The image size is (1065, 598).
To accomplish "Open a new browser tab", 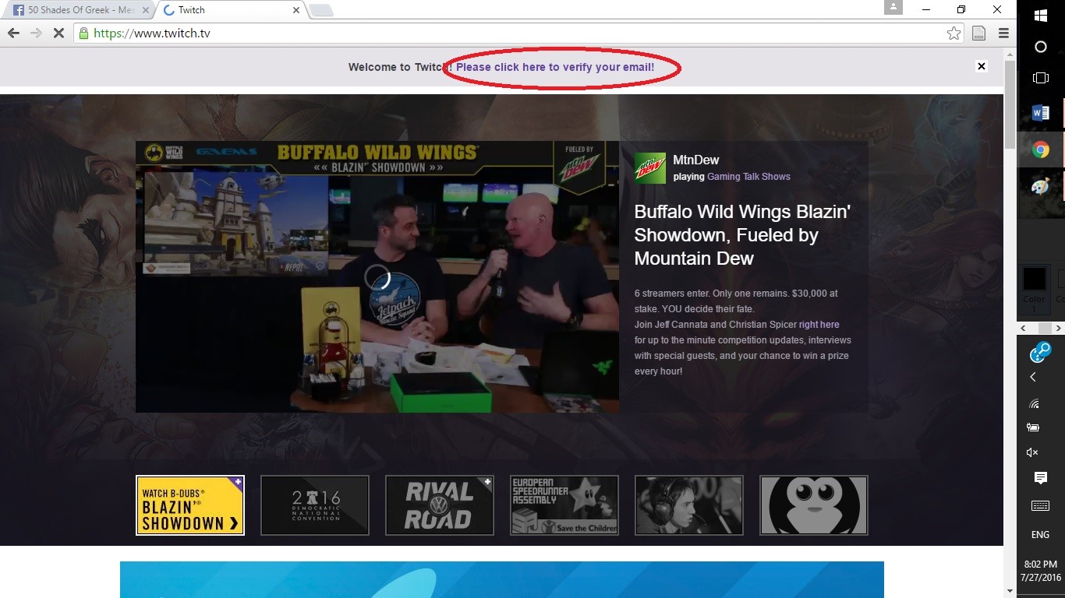I will 320,10.
